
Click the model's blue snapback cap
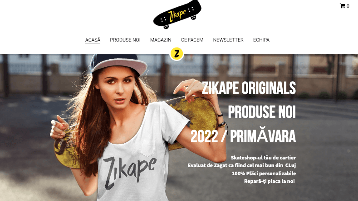pyautogui.click(x=118, y=64)
